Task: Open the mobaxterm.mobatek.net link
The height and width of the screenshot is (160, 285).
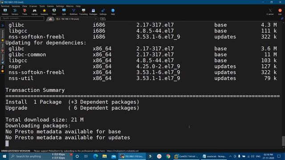Action: point(122,151)
